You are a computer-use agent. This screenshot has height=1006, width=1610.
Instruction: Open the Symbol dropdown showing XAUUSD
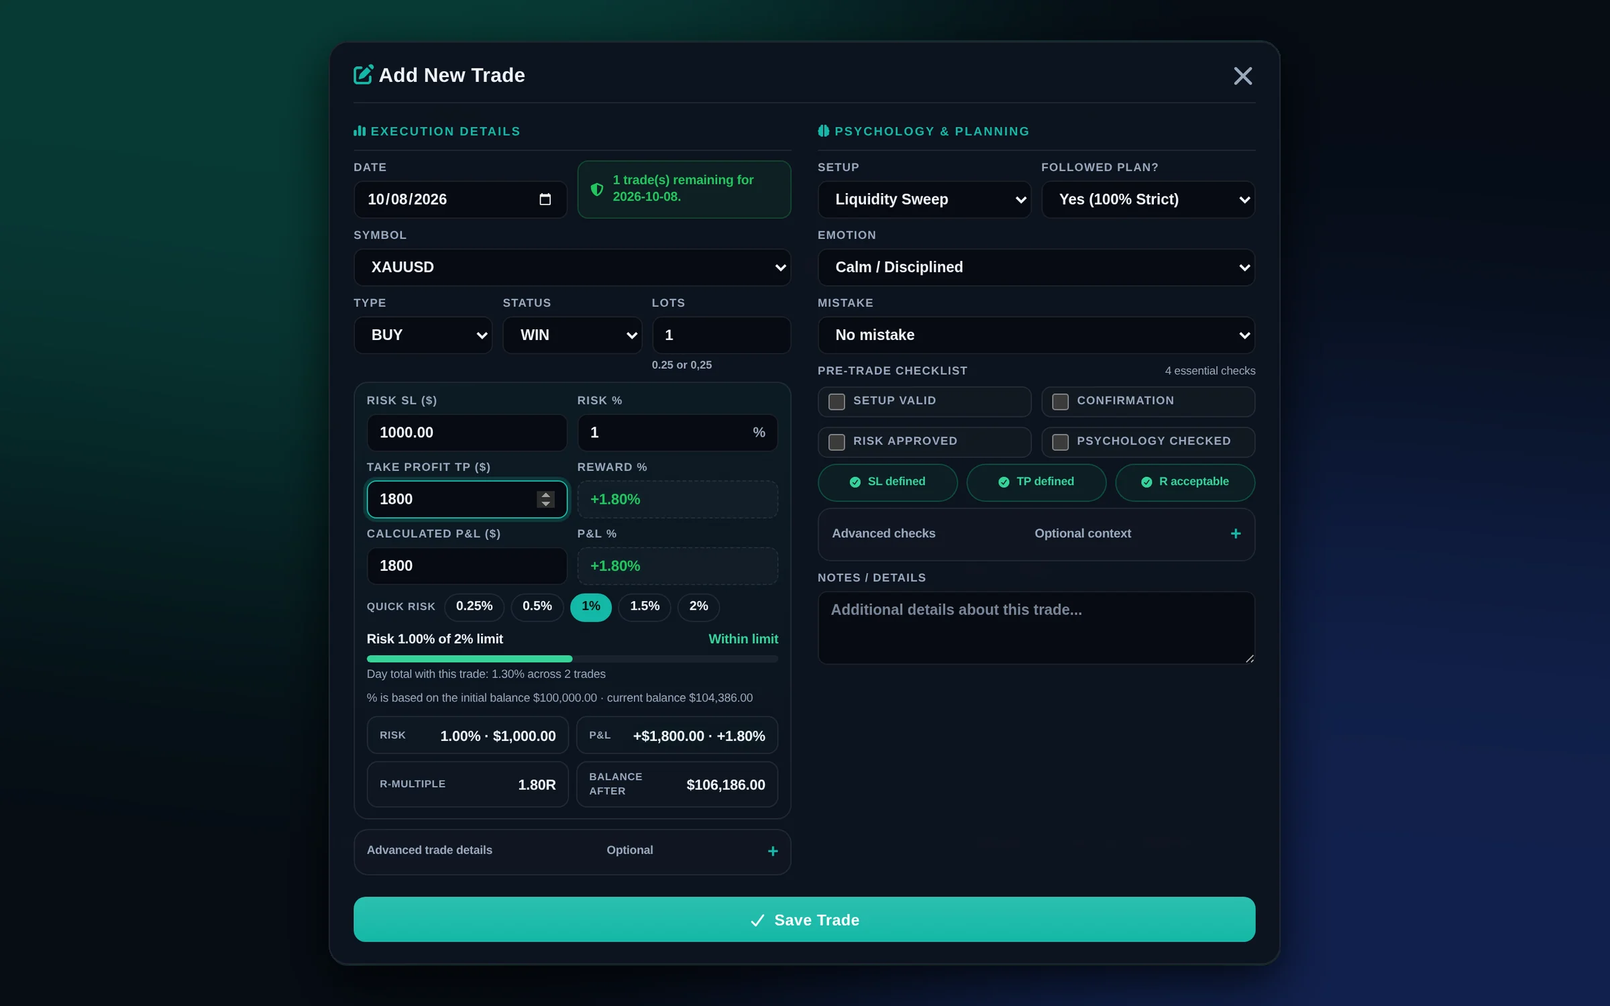572,267
